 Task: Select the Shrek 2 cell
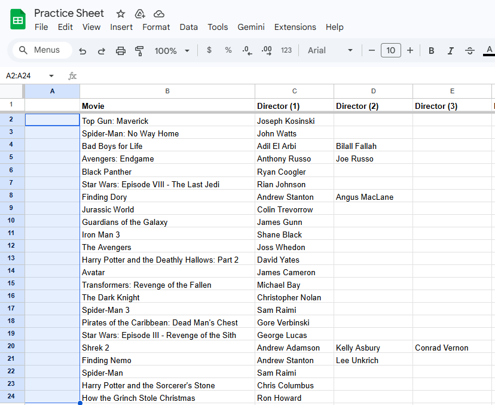click(167, 347)
